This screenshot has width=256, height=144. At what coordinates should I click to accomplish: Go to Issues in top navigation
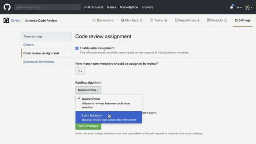[x=112, y=7]
